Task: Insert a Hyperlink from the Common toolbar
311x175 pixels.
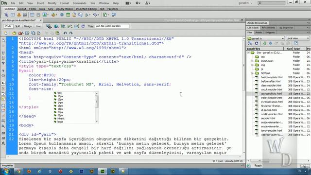Action: pos(6,15)
